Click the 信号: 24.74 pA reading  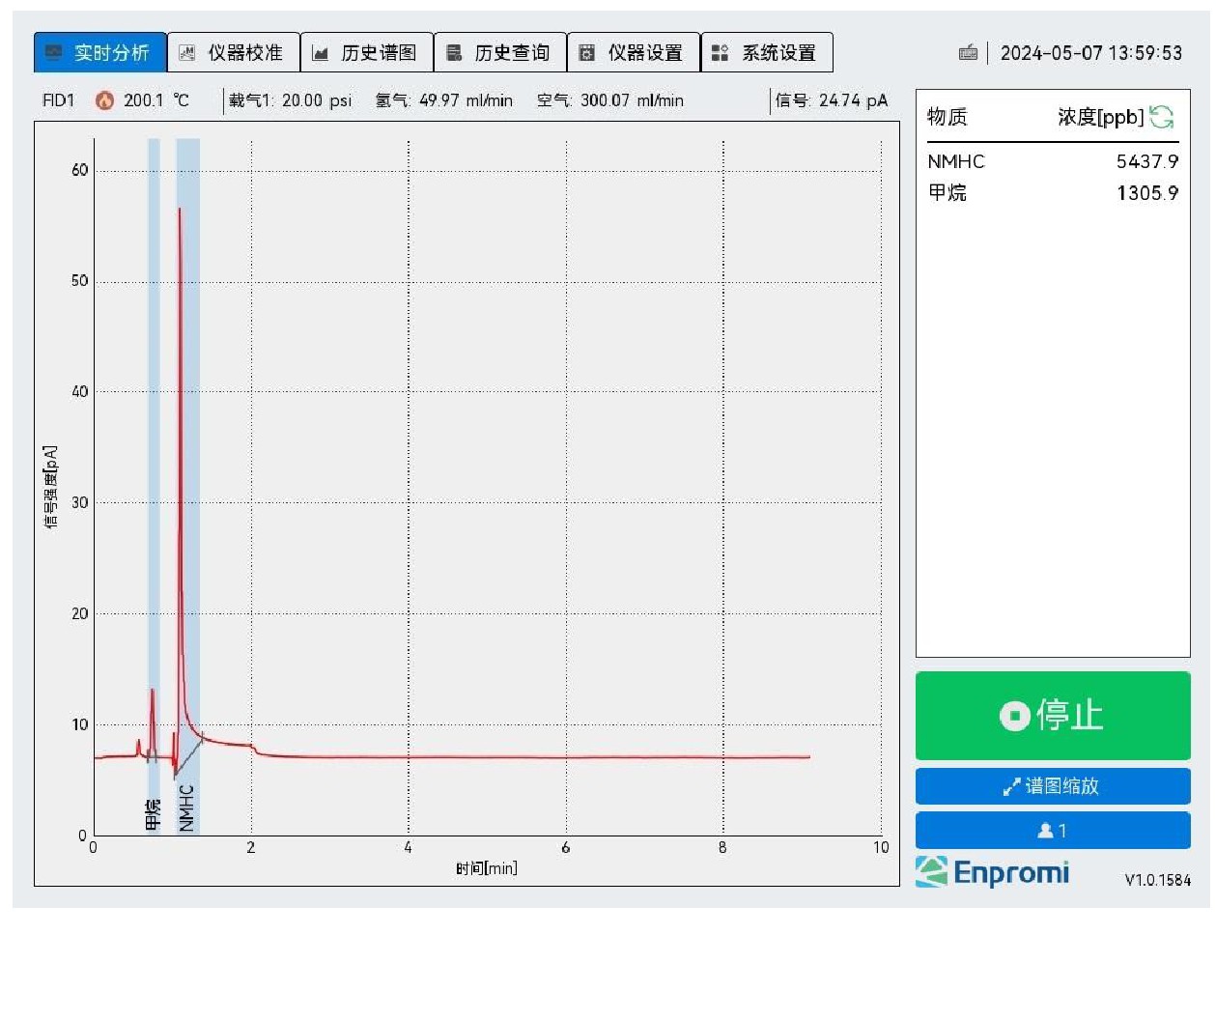coord(831,100)
